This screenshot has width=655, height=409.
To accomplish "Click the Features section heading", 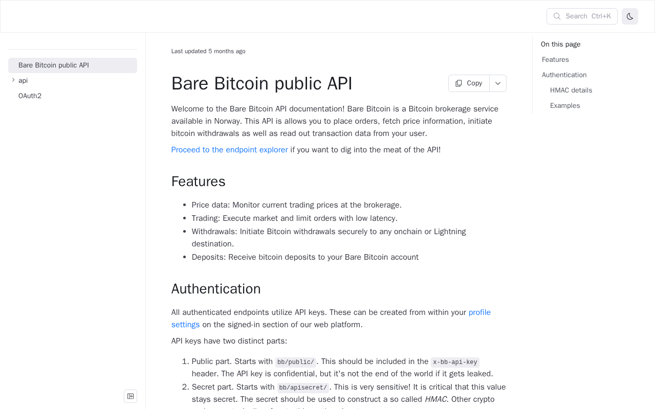I will click(x=199, y=181).
